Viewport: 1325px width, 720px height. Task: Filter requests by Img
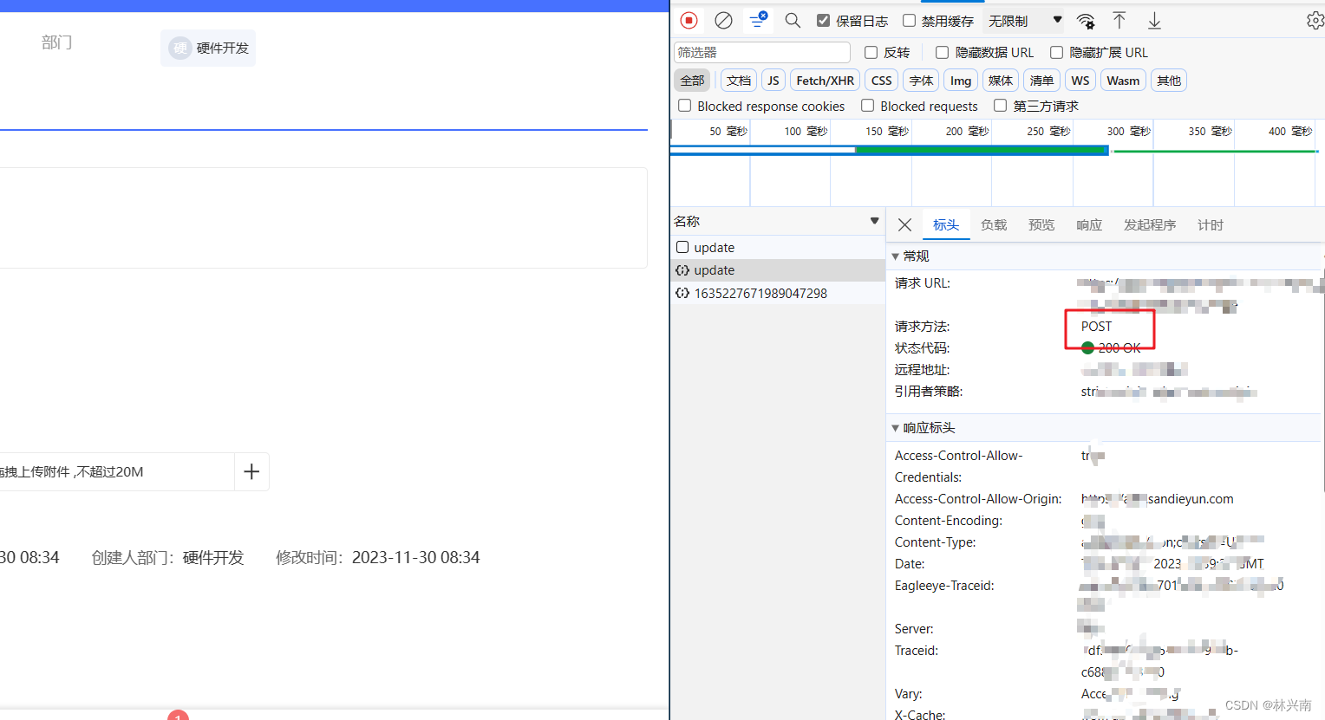point(961,81)
